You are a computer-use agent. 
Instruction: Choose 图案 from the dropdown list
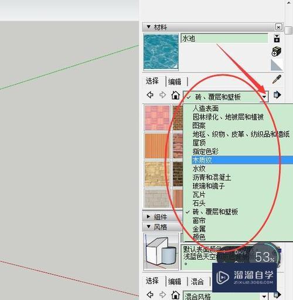[199, 125]
